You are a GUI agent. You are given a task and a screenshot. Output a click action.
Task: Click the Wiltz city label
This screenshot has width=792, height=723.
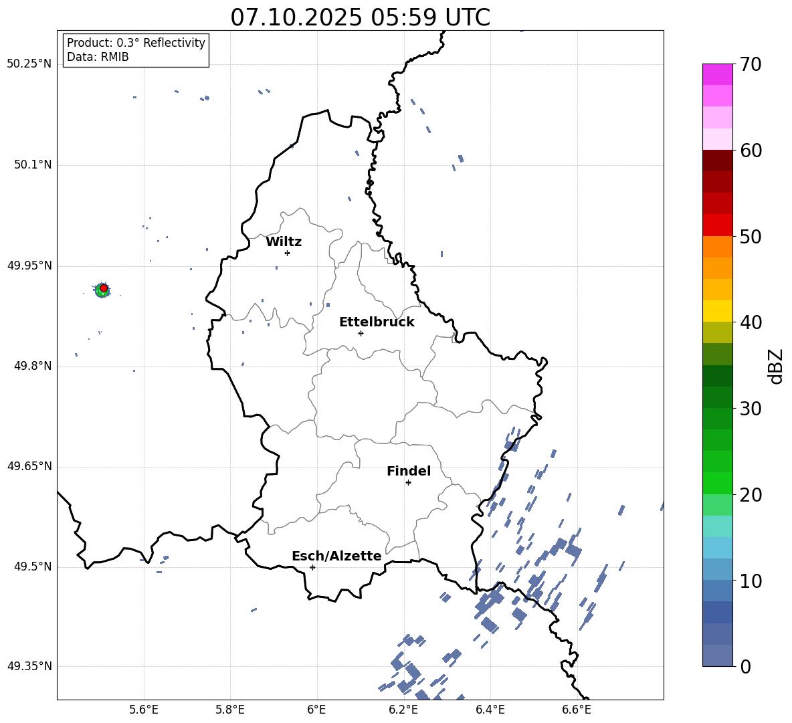[x=284, y=242]
